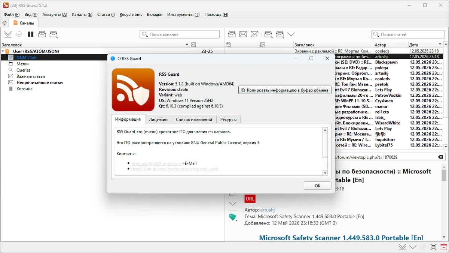Switch to the Список изменений tab
The image size is (449, 253).
(x=194, y=120)
